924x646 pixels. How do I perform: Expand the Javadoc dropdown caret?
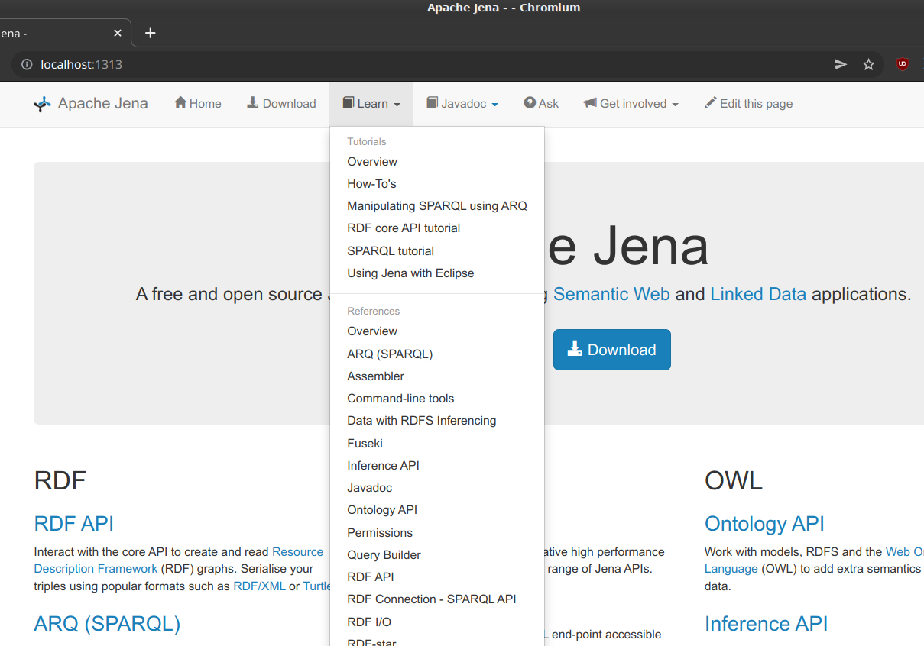click(494, 105)
